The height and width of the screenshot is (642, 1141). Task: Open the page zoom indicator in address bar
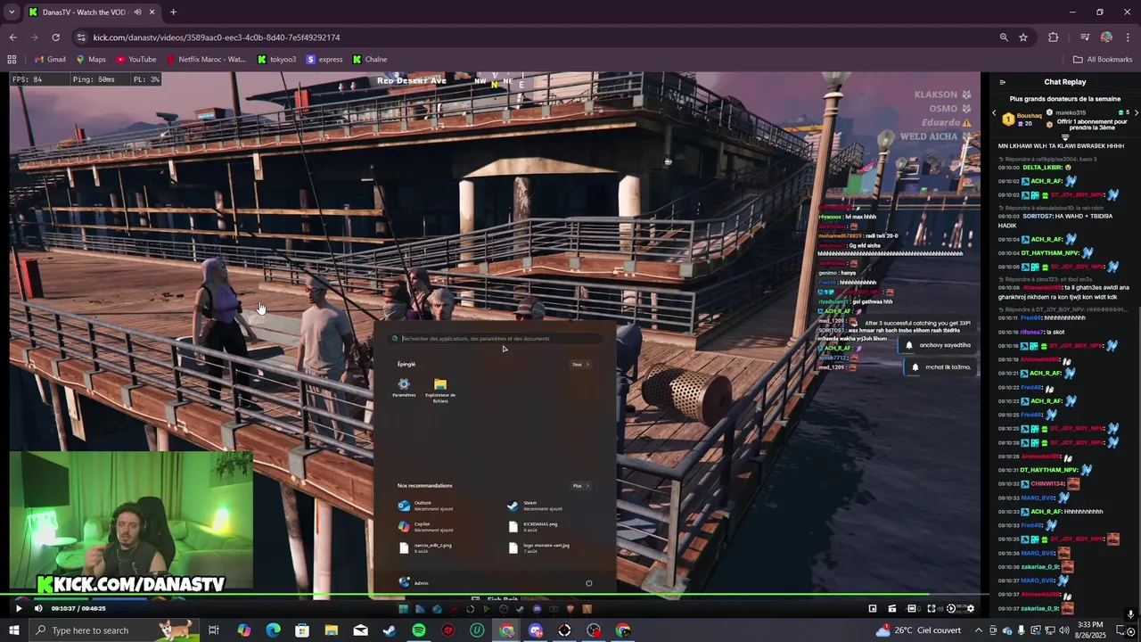coord(1004,37)
